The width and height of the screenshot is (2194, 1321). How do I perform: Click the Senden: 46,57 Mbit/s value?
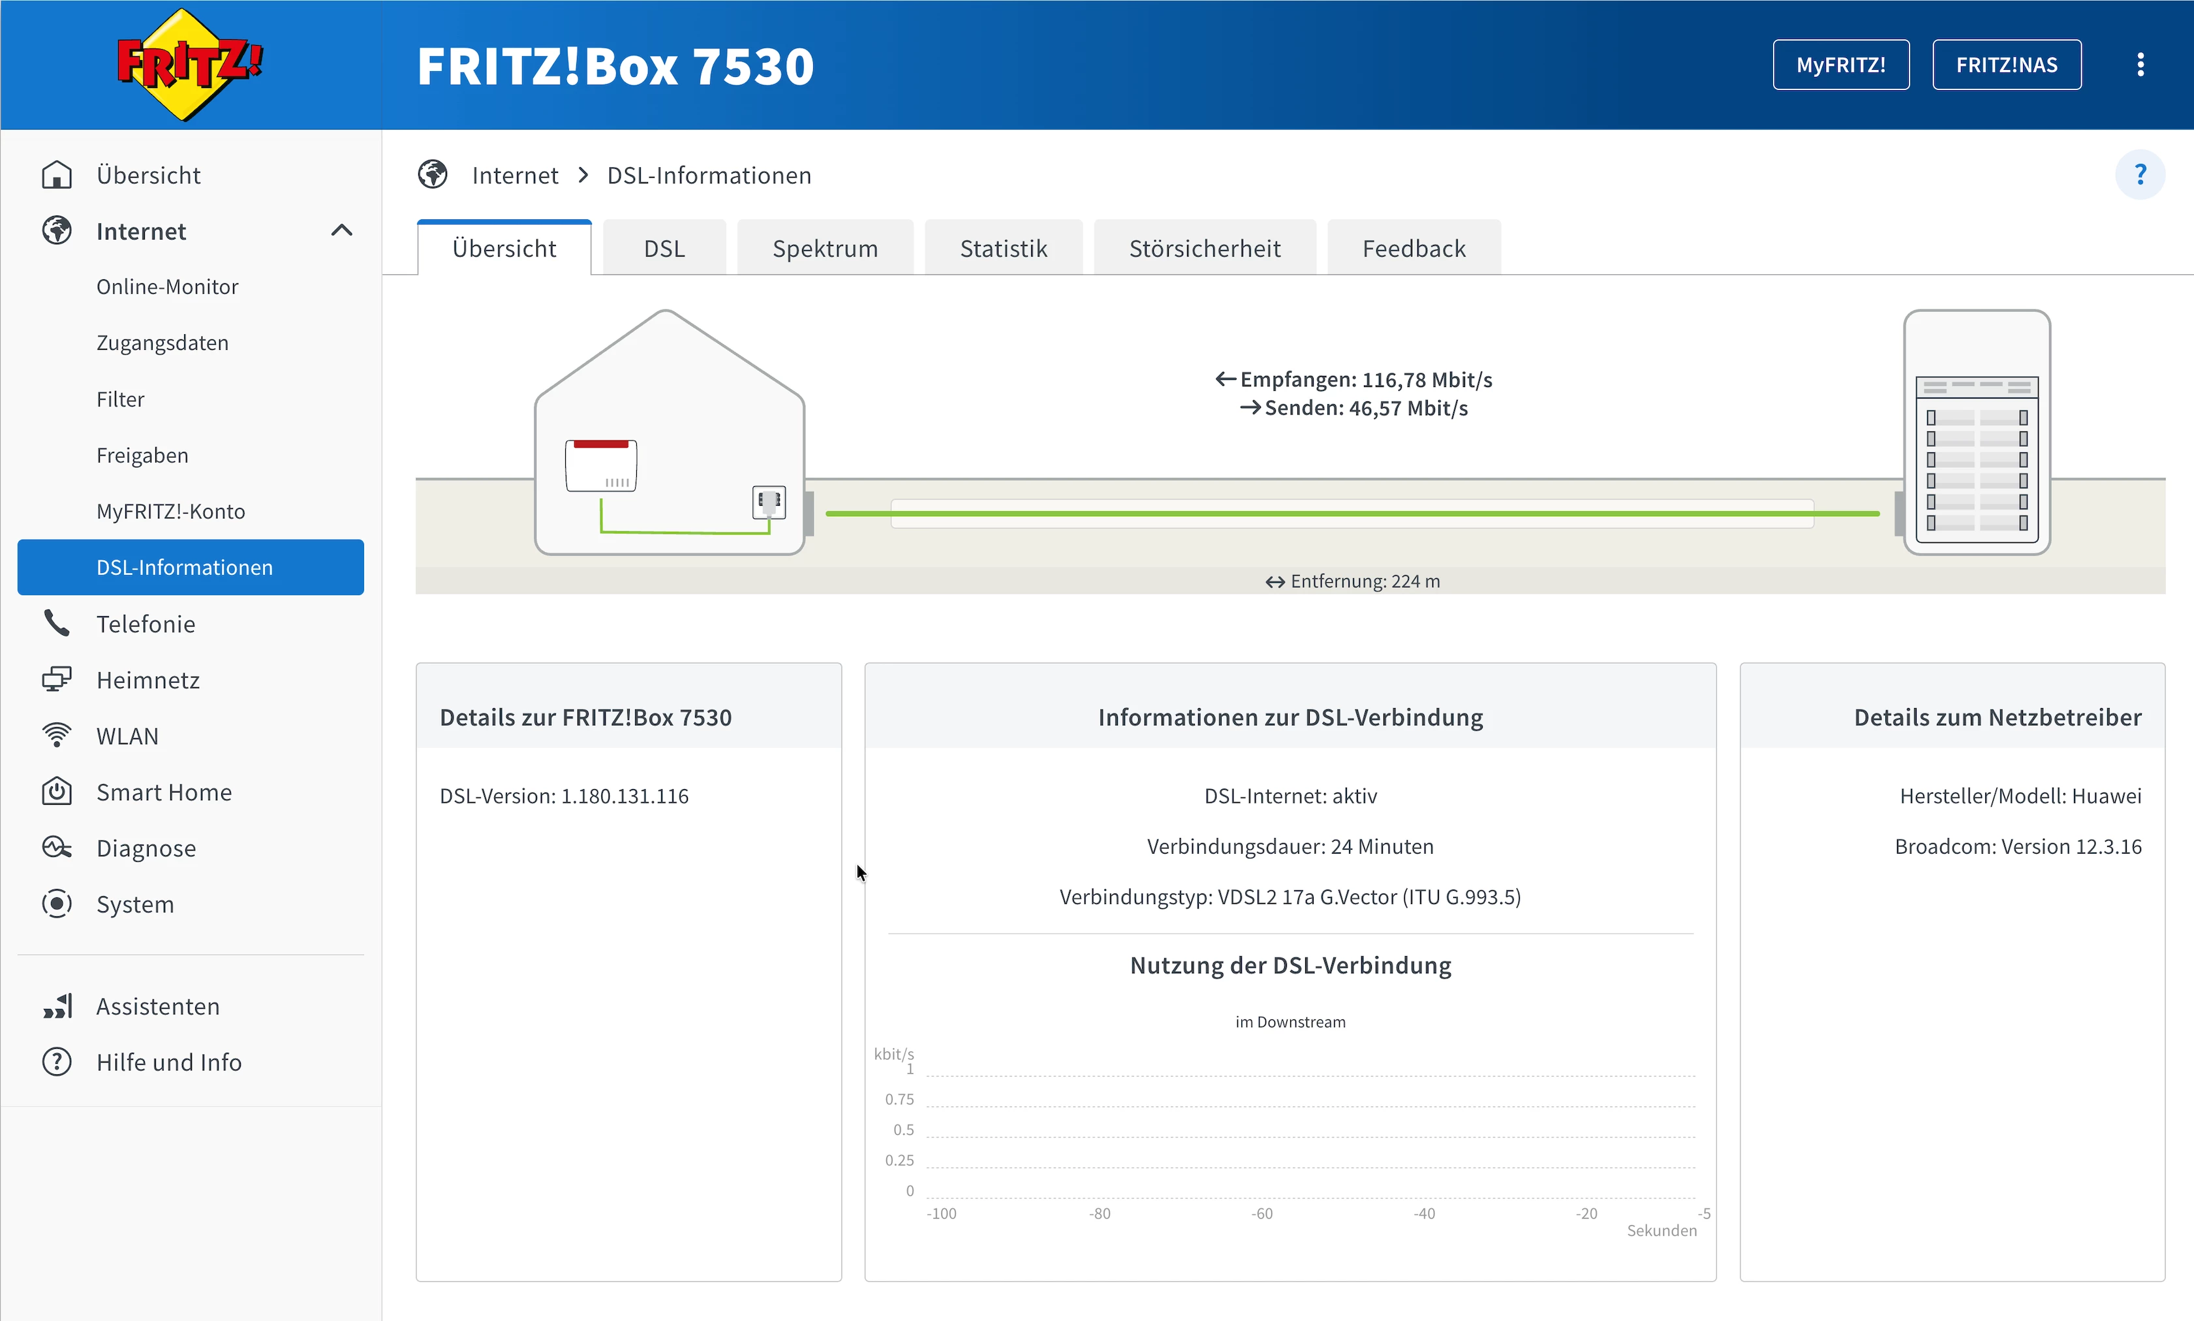coord(1355,409)
